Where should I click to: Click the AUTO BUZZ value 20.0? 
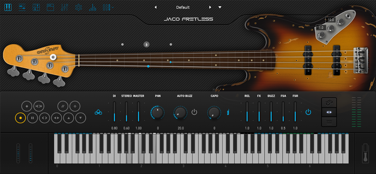[180, 128]
